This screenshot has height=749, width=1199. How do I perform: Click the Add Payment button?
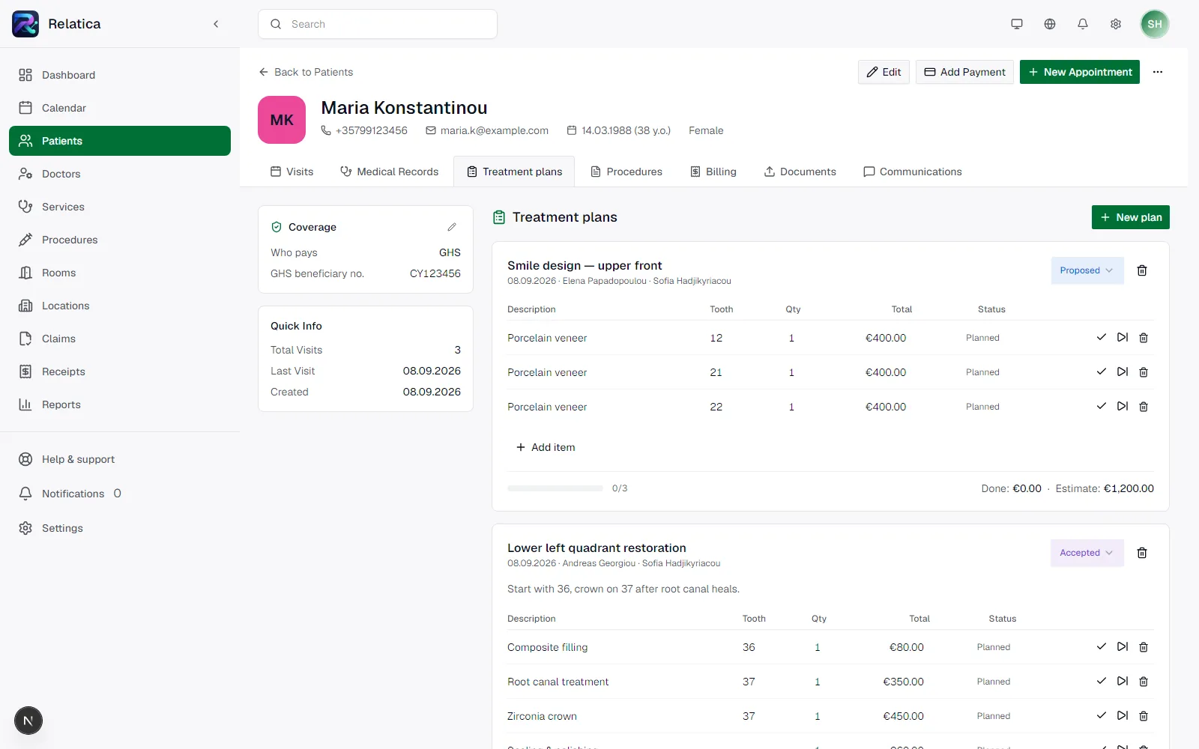(964, 72)
